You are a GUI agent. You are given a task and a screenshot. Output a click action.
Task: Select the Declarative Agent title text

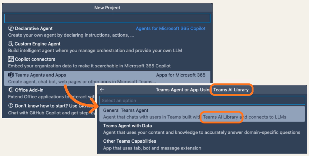click(x=34, y=28)
